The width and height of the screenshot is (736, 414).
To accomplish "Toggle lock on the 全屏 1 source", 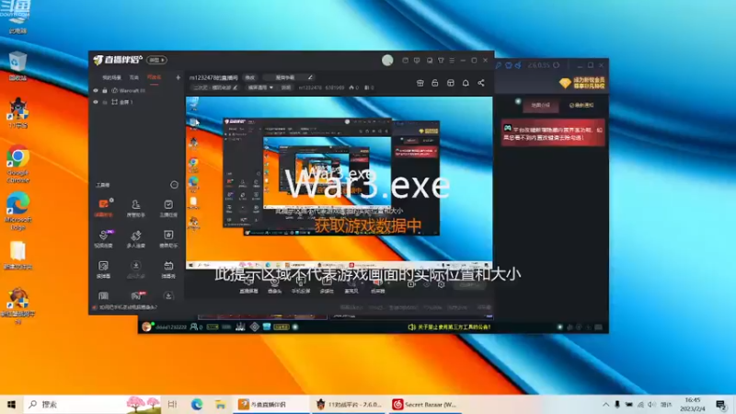I will point(105,102).
